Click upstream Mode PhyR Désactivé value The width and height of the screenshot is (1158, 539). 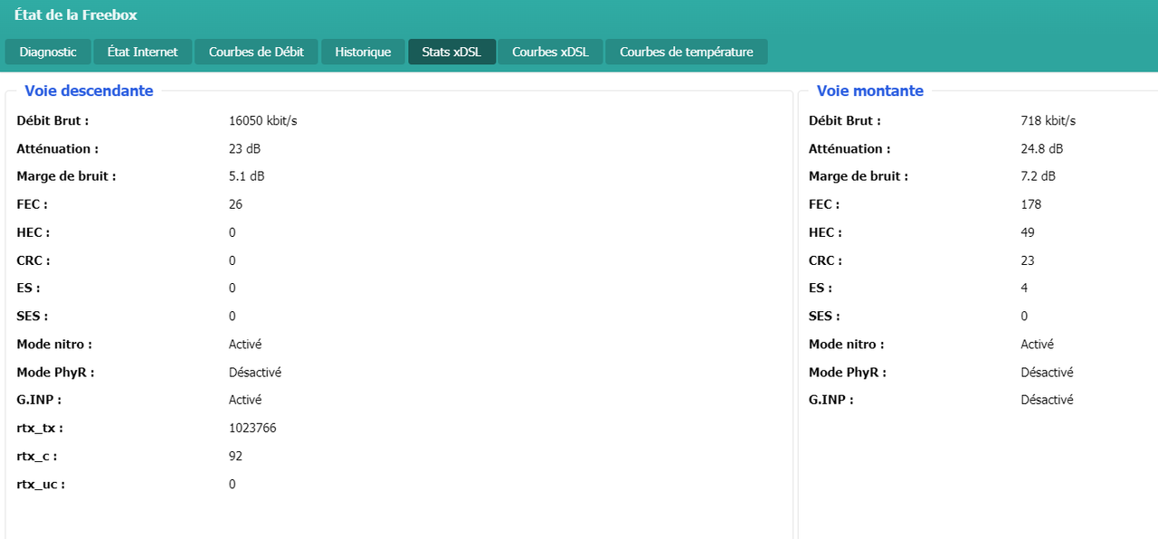(x=1047, y=372)
